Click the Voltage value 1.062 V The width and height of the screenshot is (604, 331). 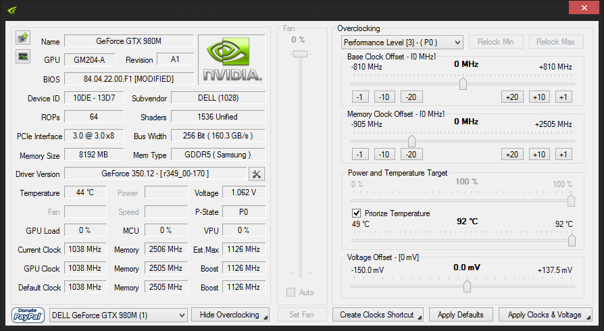pos(244,193)
